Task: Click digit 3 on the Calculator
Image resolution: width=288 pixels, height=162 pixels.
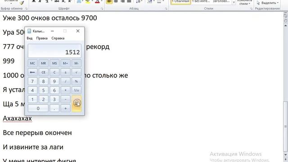Action: (54, 99)
